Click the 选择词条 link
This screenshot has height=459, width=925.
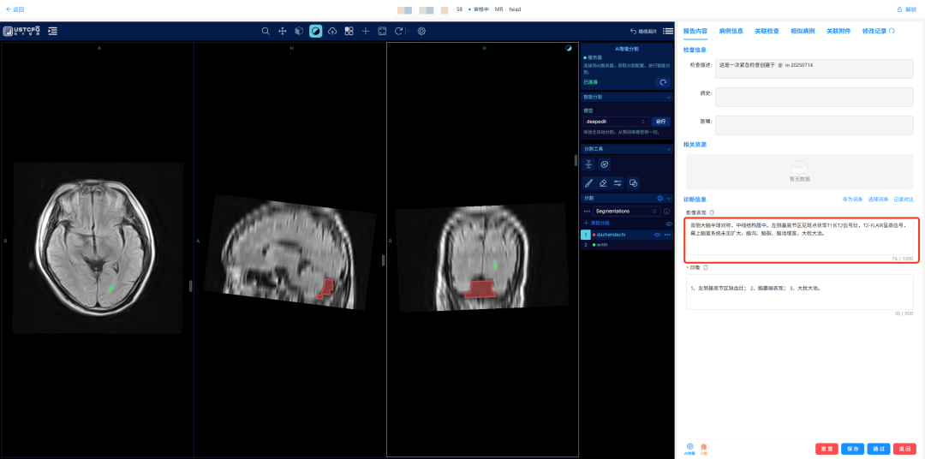pos(877,200)
